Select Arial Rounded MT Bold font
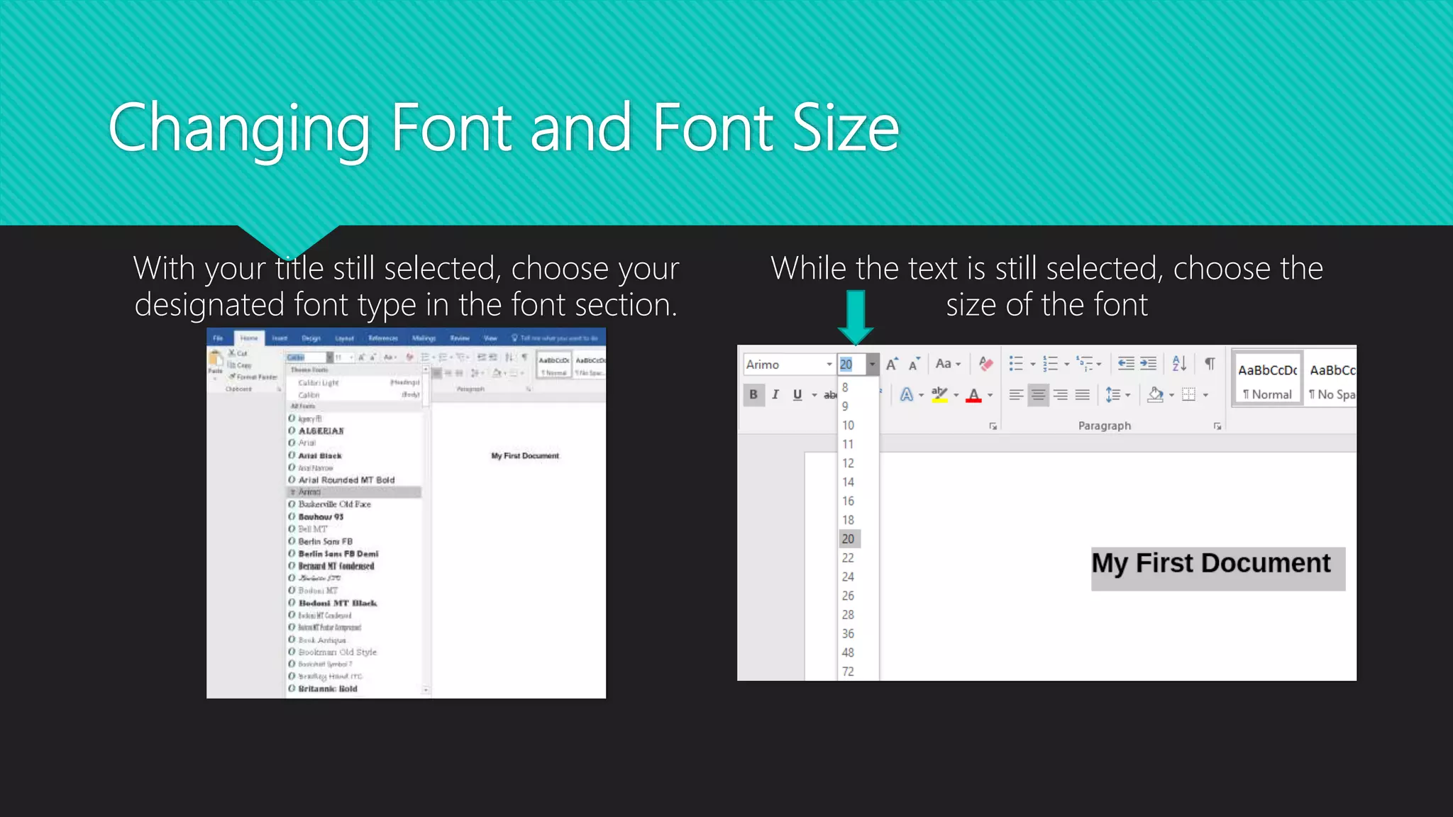The height and width of the screenshot is (817, 1453). (346, 480)
